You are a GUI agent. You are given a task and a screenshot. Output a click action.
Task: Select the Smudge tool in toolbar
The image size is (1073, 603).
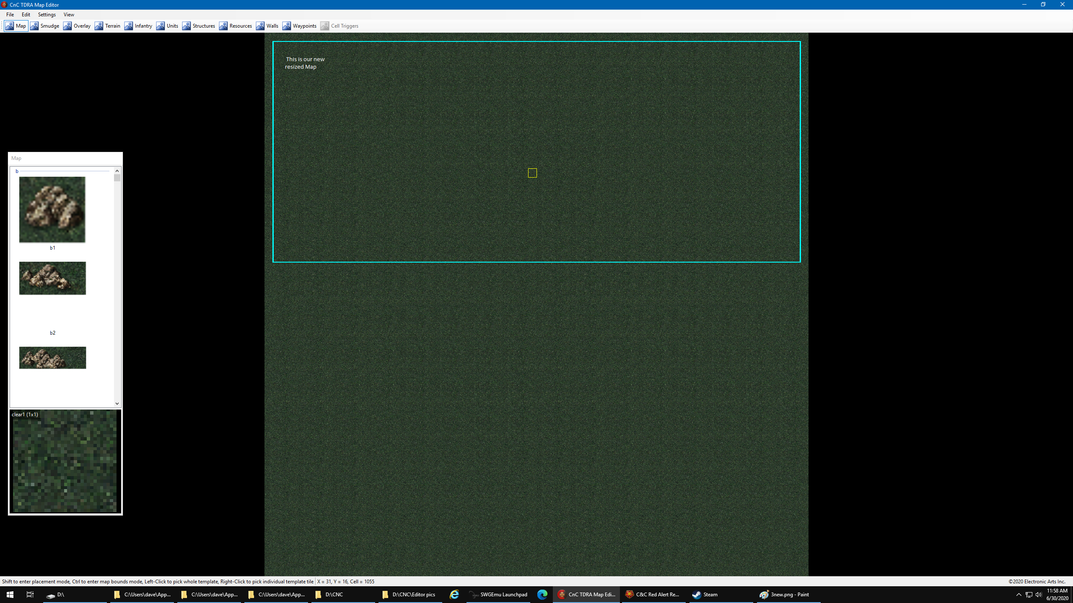click(x=45, y=26)
